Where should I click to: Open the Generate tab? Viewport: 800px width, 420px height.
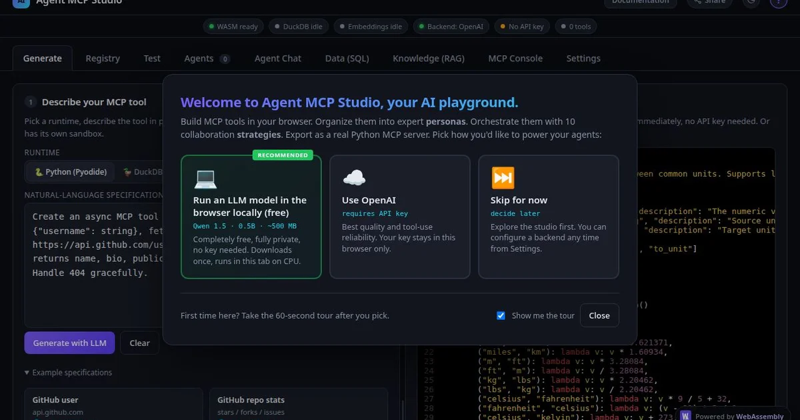coord(43,59)
